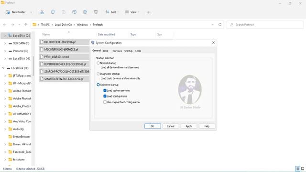The image size is (306, 172).
Task: Select RUNTIMEBROKER.EXE prefetch file
Action: pyautogui.click(x=65, y=64)
